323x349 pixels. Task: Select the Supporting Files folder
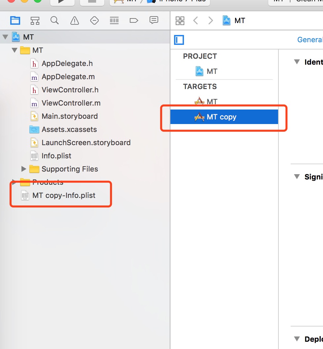coord(70,169)
